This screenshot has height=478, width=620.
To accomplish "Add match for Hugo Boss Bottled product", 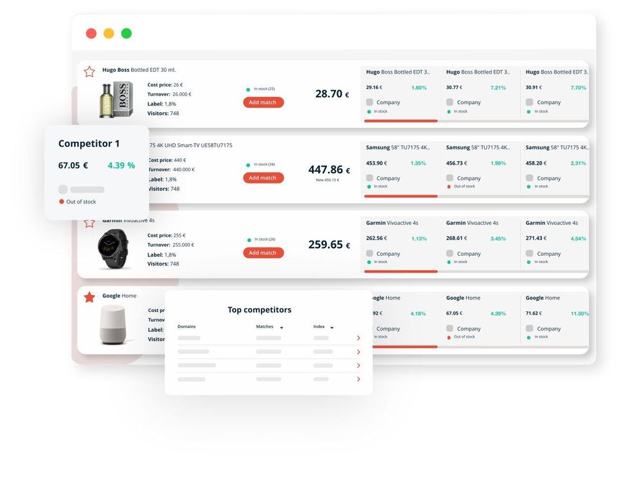I will 263,103.
